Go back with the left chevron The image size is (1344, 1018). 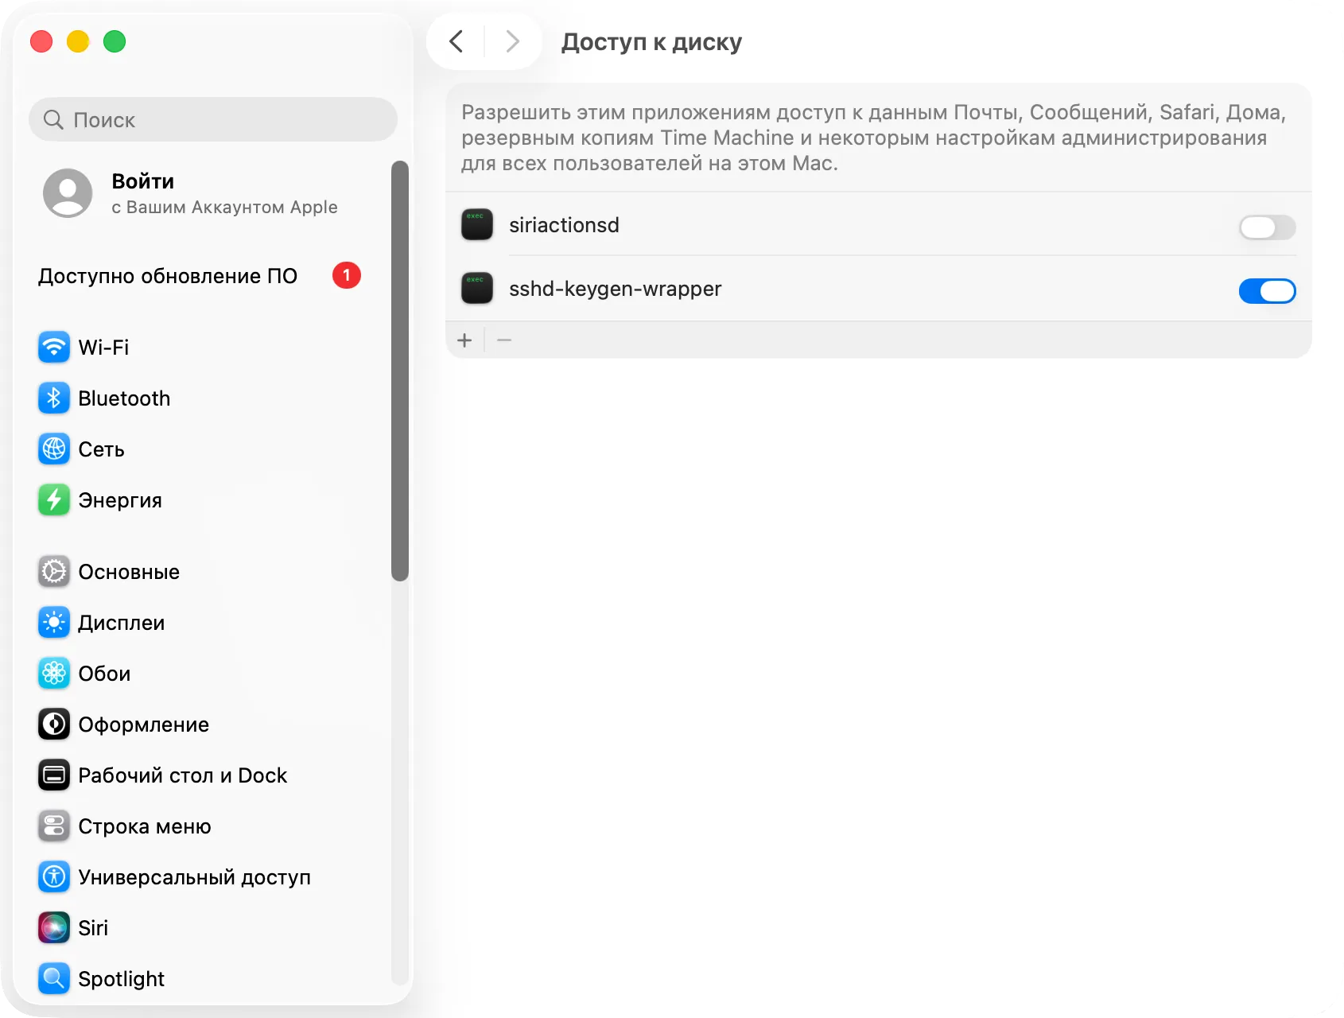point(456,41)
